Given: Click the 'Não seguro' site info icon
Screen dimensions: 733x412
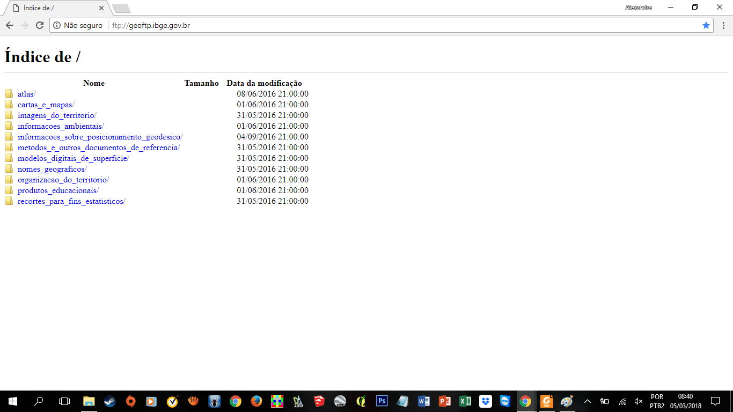Looking at the screenshot, I should [x=57, y=25].
